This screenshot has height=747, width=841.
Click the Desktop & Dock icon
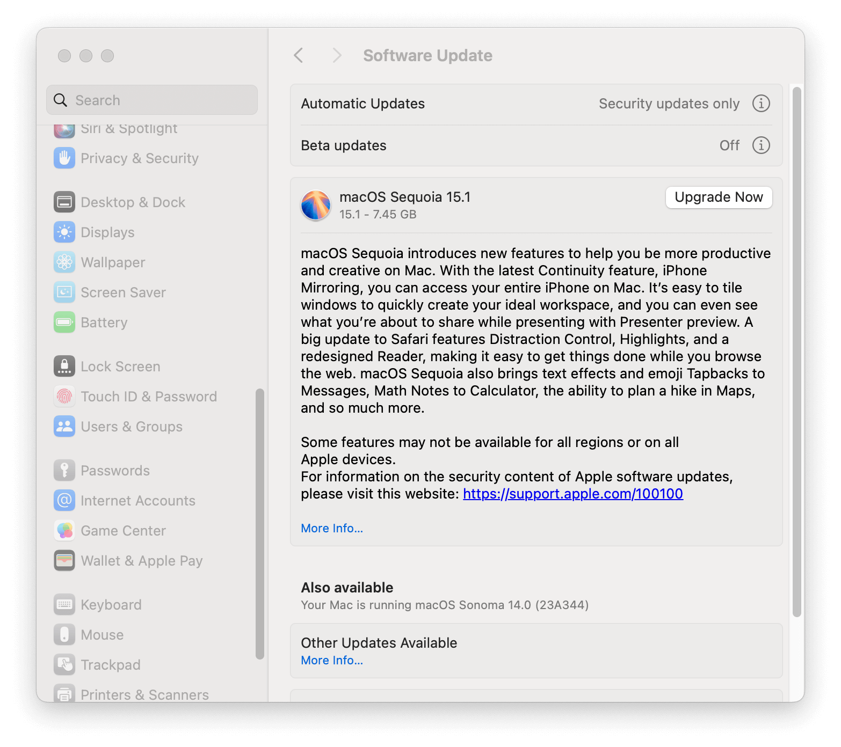(64, 202)
